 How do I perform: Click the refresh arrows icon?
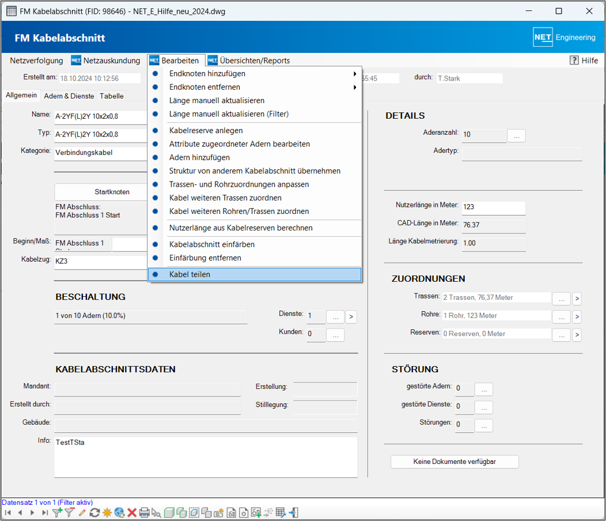[x=94, y=513]
